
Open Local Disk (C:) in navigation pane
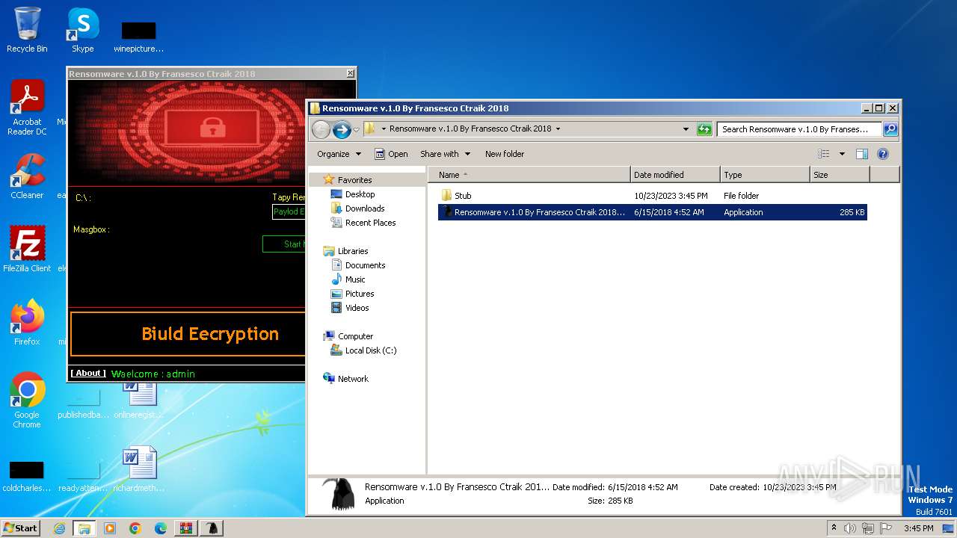click(x=370, y=350)
